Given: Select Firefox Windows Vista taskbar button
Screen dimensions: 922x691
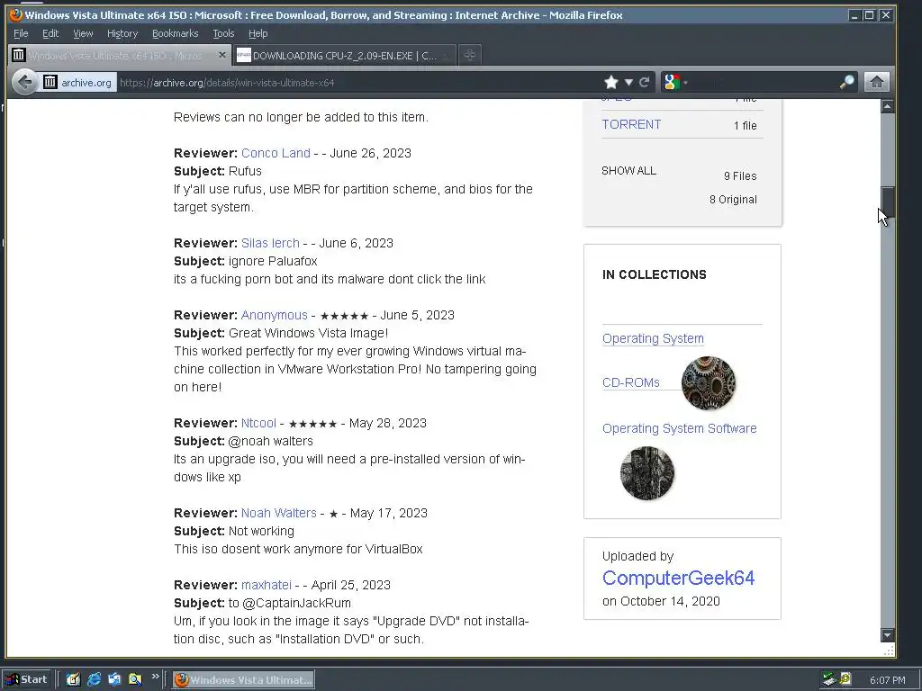Looking at the screenshot, I should (x=243, y=680).
